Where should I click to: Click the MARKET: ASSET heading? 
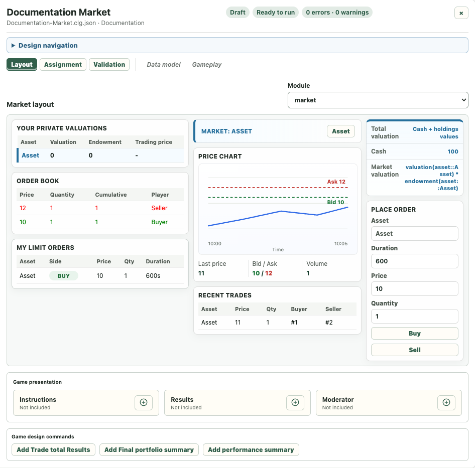click(x=226, y=131)
